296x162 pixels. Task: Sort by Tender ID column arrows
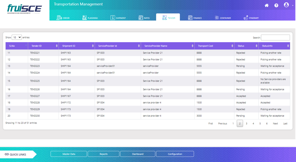(x=57, y=46)
